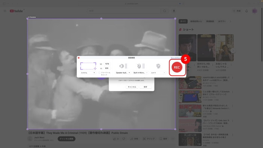The height and width of the screenshot is (148, 263).
Task: Click the H height field showing 806
Action: [107, 68]
